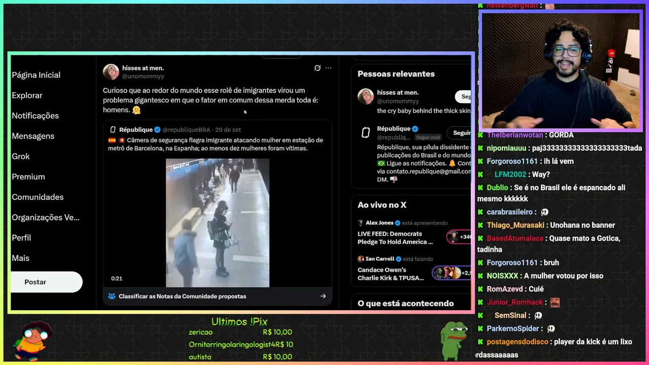Click the autista donation entry
The image size is (649, 365).
point(240,357)
